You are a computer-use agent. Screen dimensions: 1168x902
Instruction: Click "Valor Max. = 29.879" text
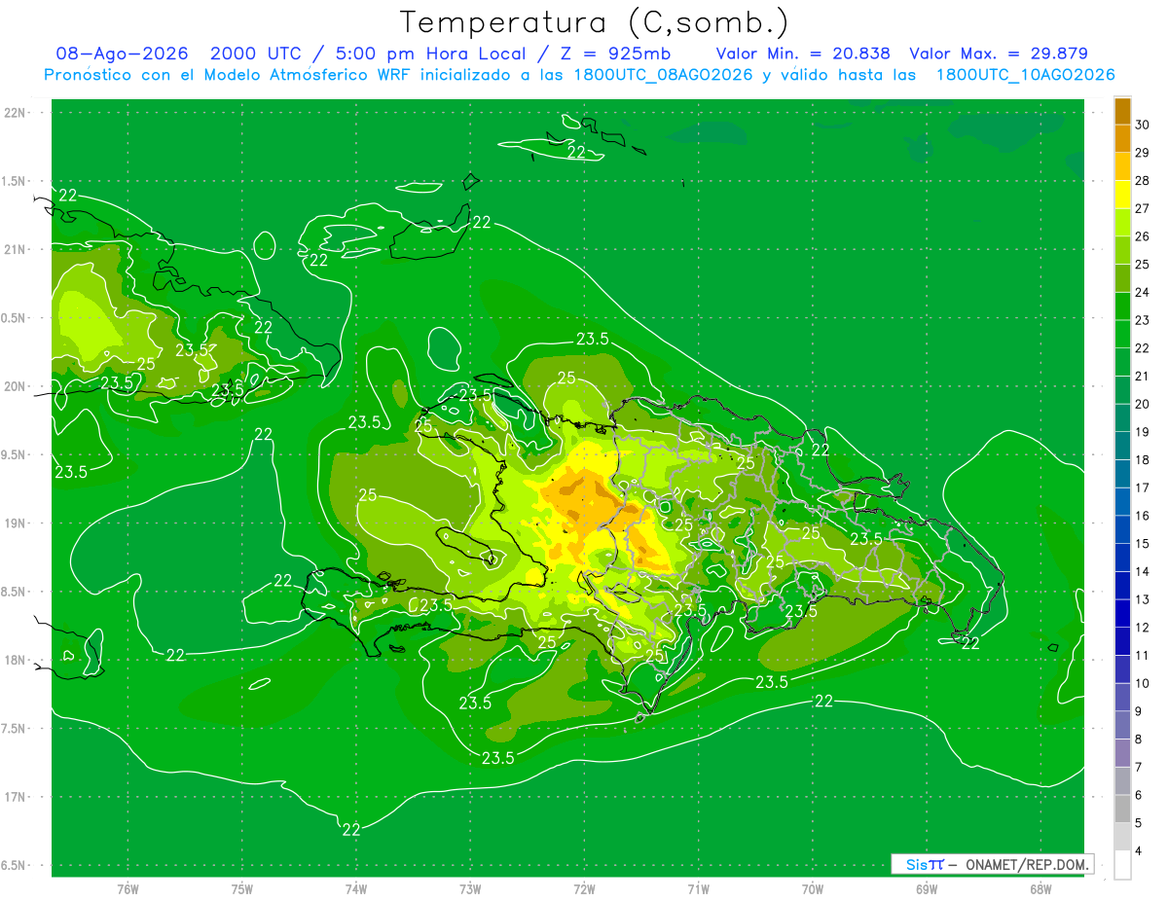pyautogui.click(x=999, y=54)
